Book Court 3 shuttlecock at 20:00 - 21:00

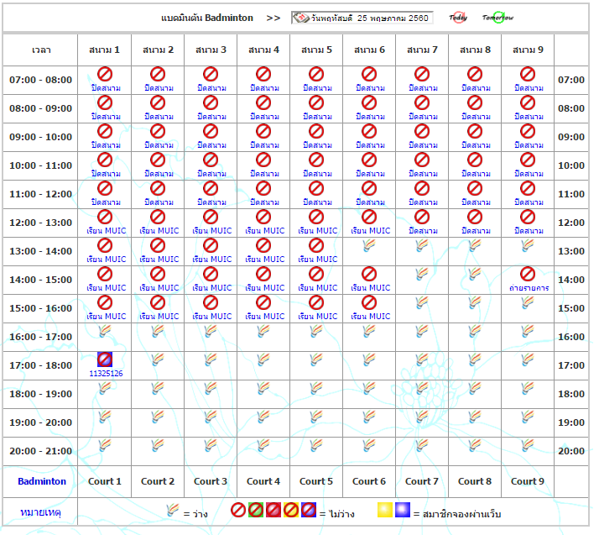pos(211,445)
